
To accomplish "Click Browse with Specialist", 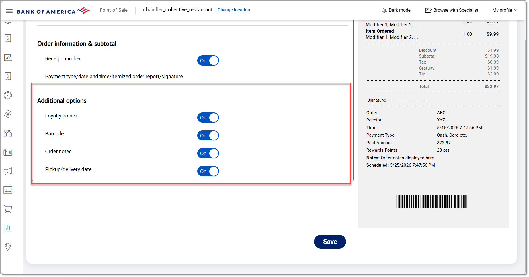I will pos(452,10).
